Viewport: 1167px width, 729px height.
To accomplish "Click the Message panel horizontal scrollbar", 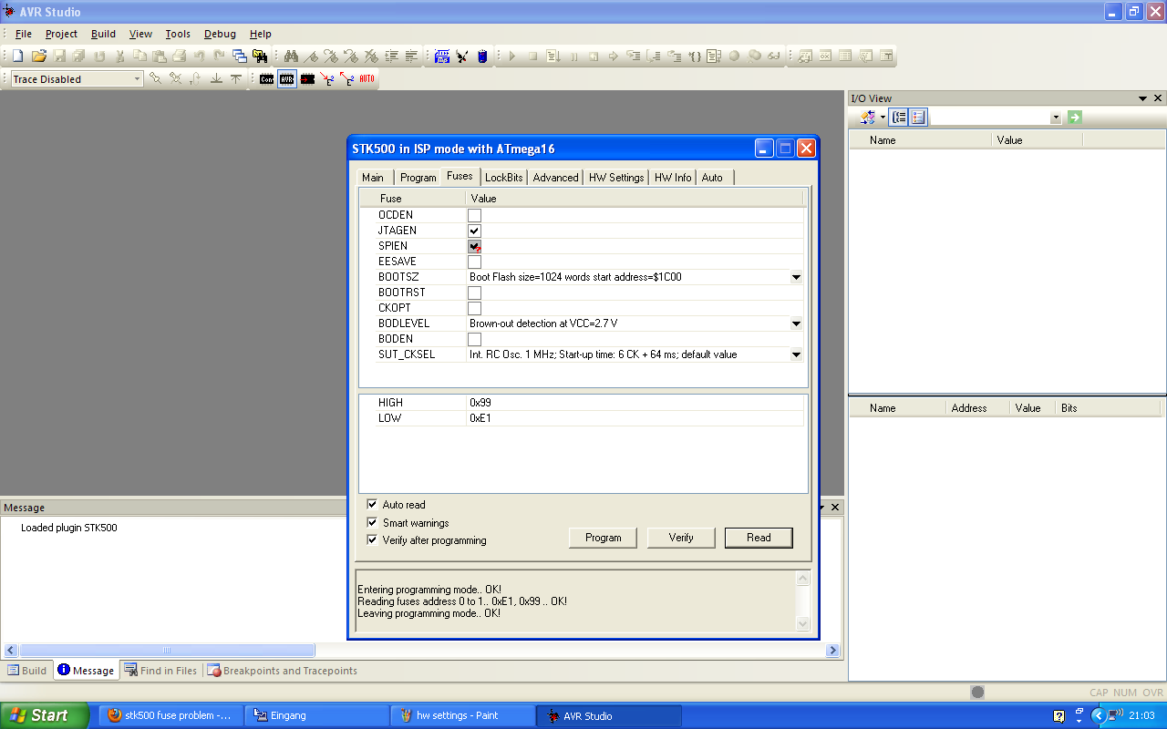I will pyautogui.click(x=167, y=651).
